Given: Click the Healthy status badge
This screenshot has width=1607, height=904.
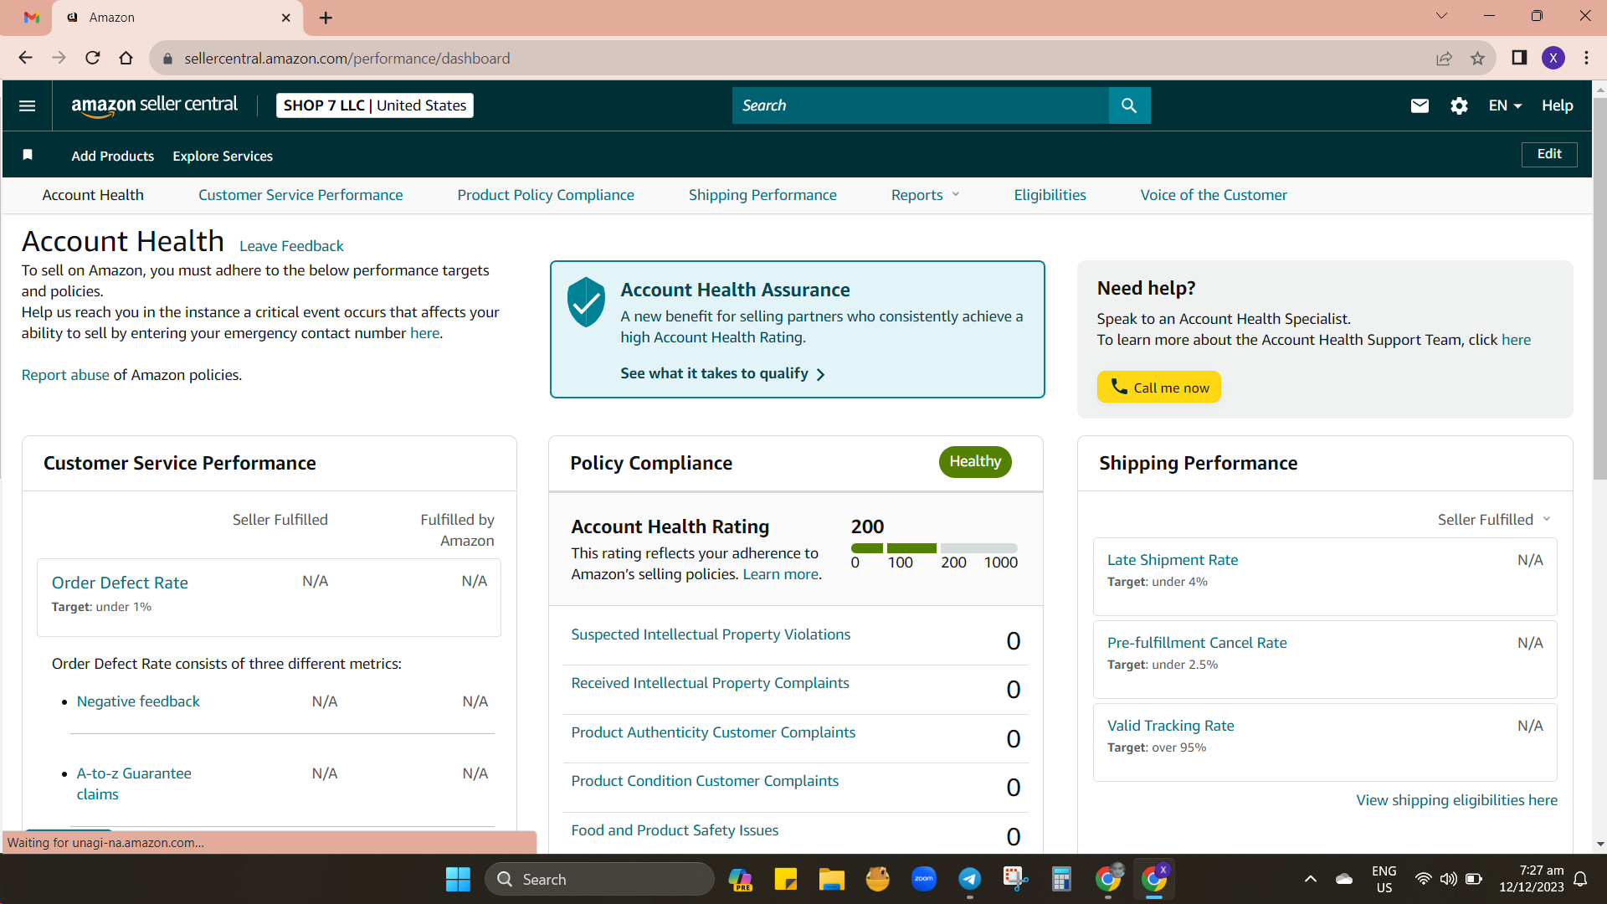Looking at the screenshot, I should [x=975, y=462].
